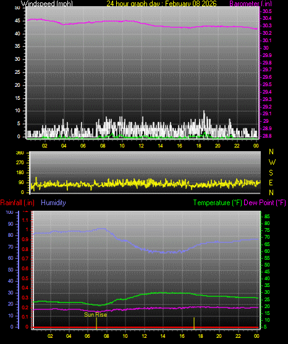This screenshot has width=288, height=344.
Task: Click the magenta 'Dew Point (°F)' legend label
Action: coord(265,203)
